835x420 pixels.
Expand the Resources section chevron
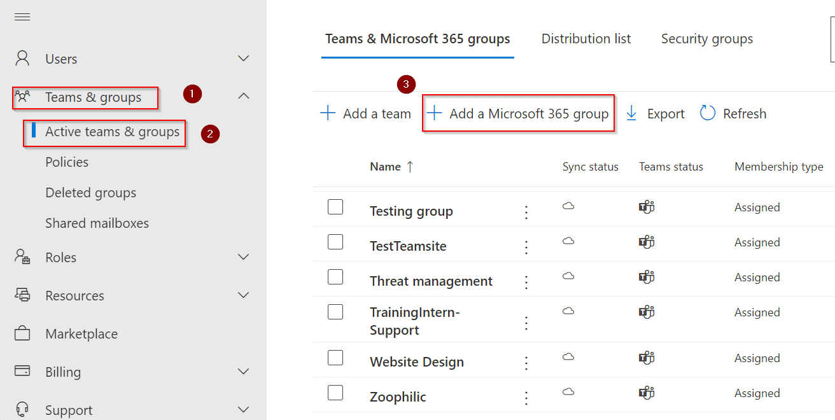(243, 295)
